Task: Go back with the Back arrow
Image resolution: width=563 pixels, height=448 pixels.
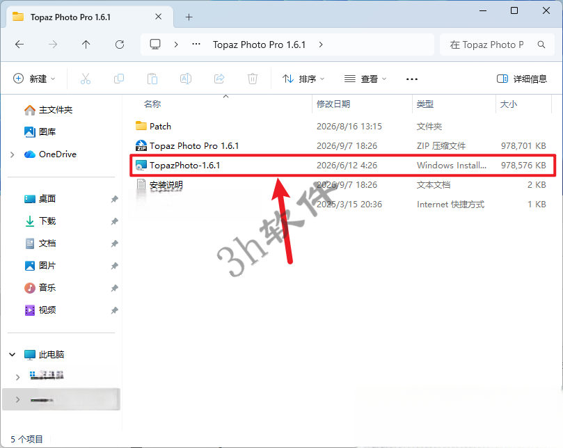Action: [x=19, y=45]
